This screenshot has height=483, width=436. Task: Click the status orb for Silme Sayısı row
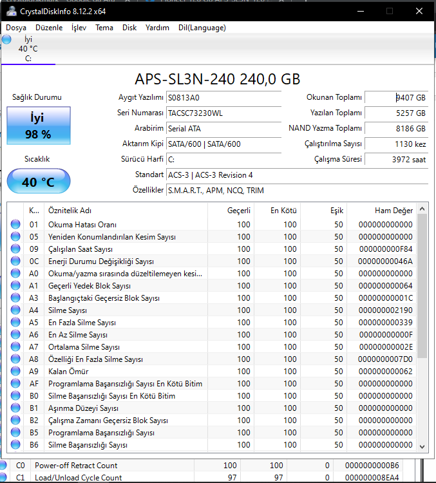tap(15, 310)
